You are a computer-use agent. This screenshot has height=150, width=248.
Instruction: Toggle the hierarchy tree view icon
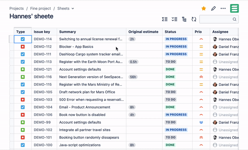pos(184,19)
